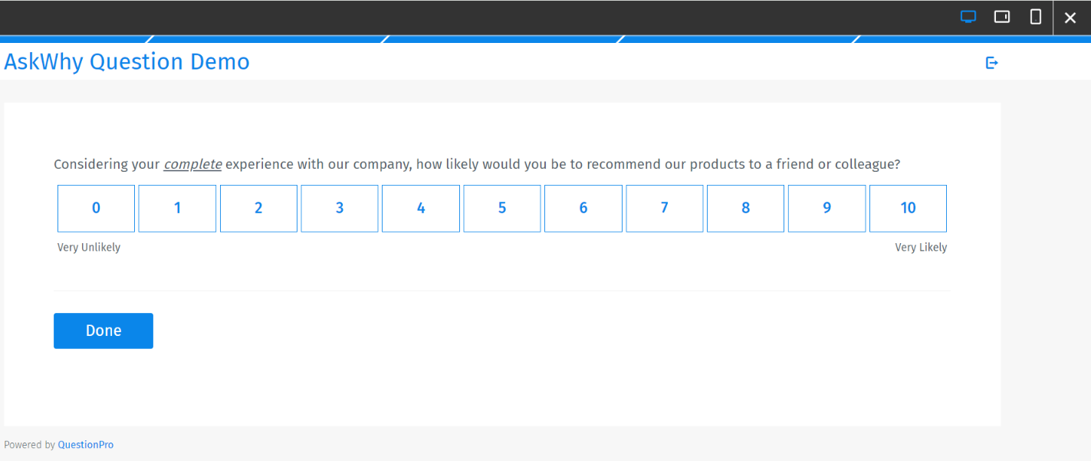The image size is (1091, 461).
Task: Select rating 0 Very Unlikely
Action: (x=96, y=208)
